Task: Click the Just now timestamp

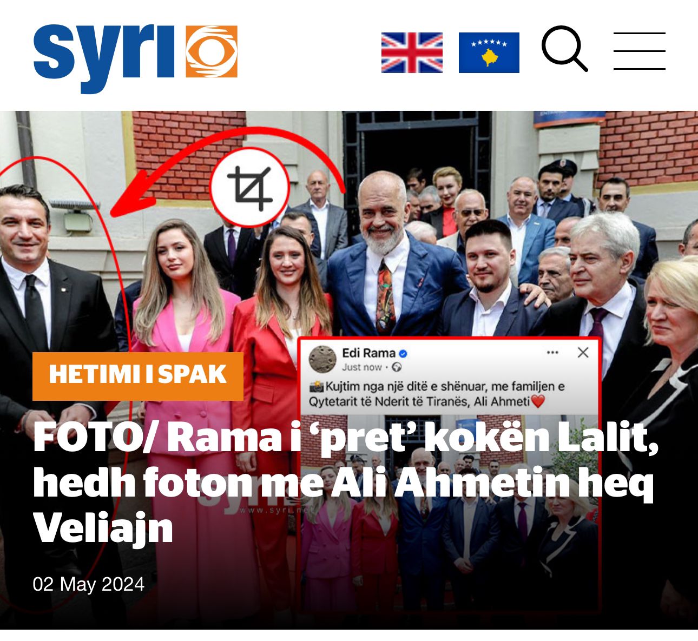Action: [361, 367]
